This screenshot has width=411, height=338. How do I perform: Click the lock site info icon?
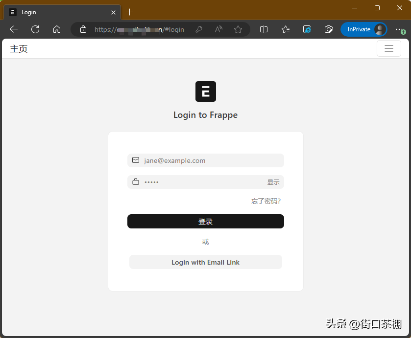pos(83,29)
